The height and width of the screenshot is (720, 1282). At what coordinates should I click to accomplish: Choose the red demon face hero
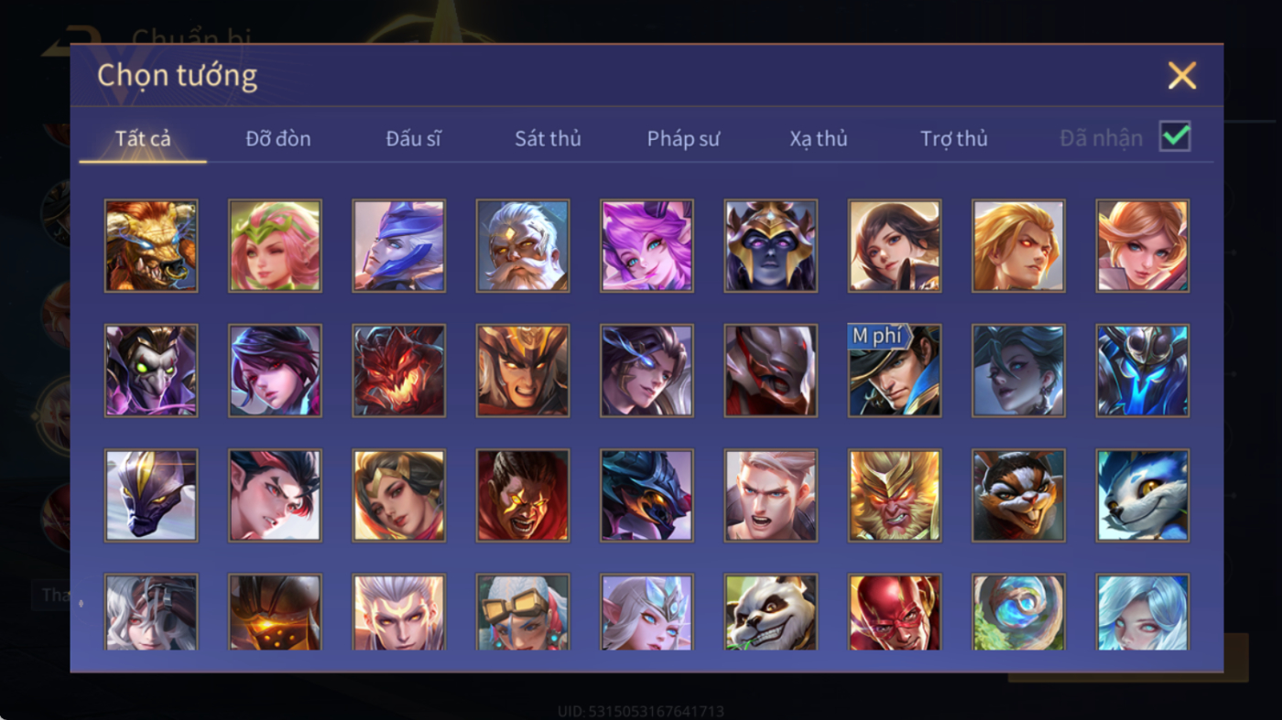click(399, 371)
